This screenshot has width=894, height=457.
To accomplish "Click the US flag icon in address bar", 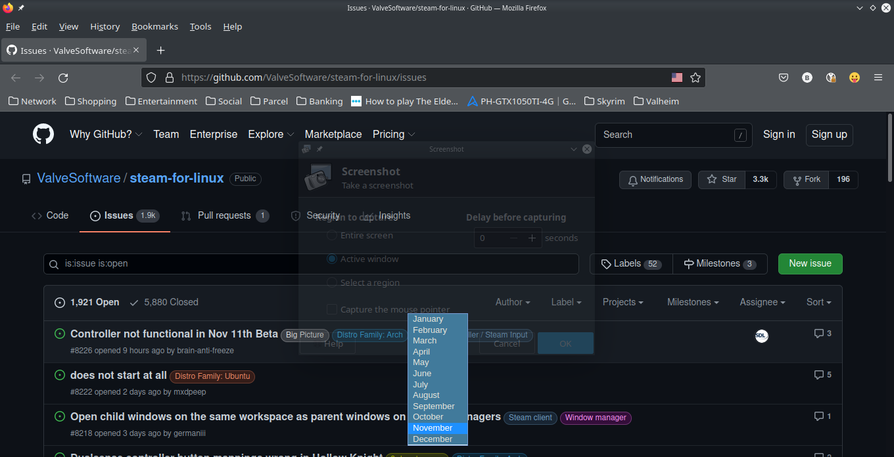I will click(x=677, y=77).
